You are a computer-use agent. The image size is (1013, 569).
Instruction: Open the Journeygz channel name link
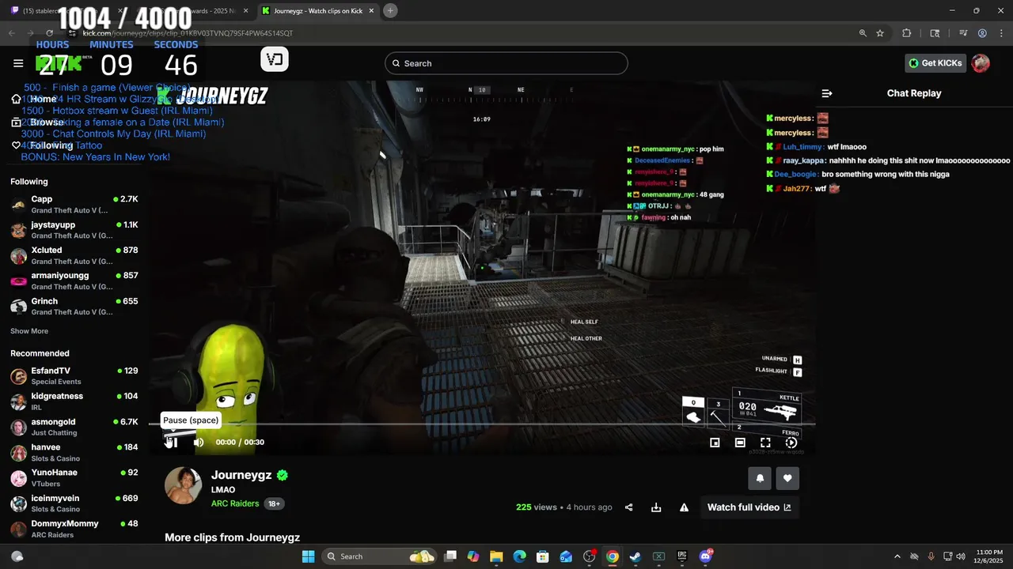pyautogui.click(x=241, y=475)
